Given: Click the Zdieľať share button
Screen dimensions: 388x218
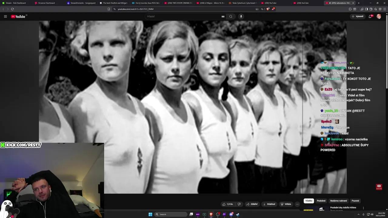Looking at the screenshot, I should (252, 204).
